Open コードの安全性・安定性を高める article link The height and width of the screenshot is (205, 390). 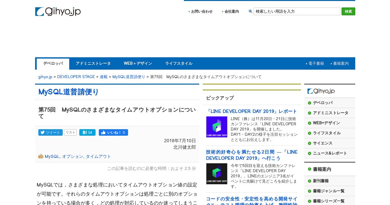click(252, 201)
